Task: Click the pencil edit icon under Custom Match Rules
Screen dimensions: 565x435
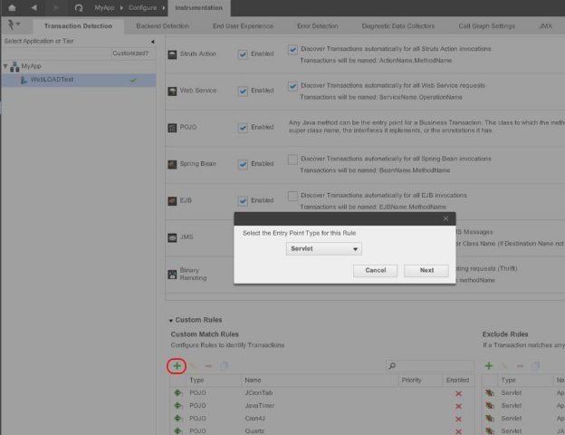Action: tap(193, 366)
